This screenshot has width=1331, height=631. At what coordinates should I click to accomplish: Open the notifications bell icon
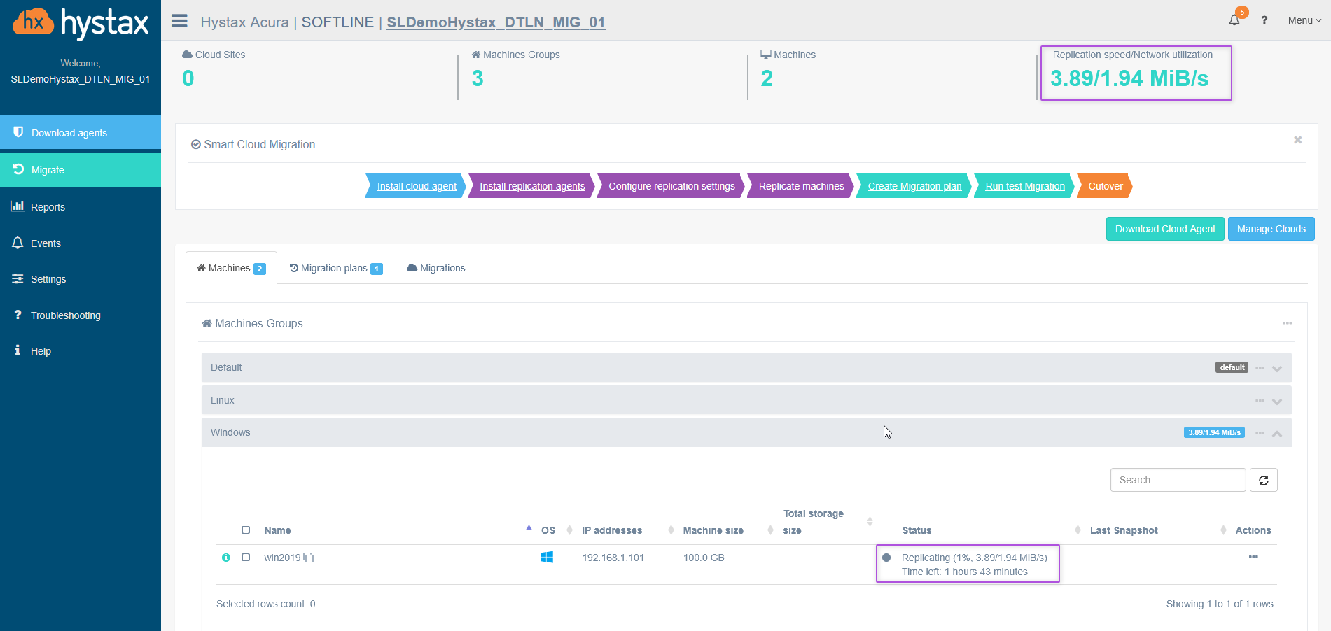(1234, 20)
